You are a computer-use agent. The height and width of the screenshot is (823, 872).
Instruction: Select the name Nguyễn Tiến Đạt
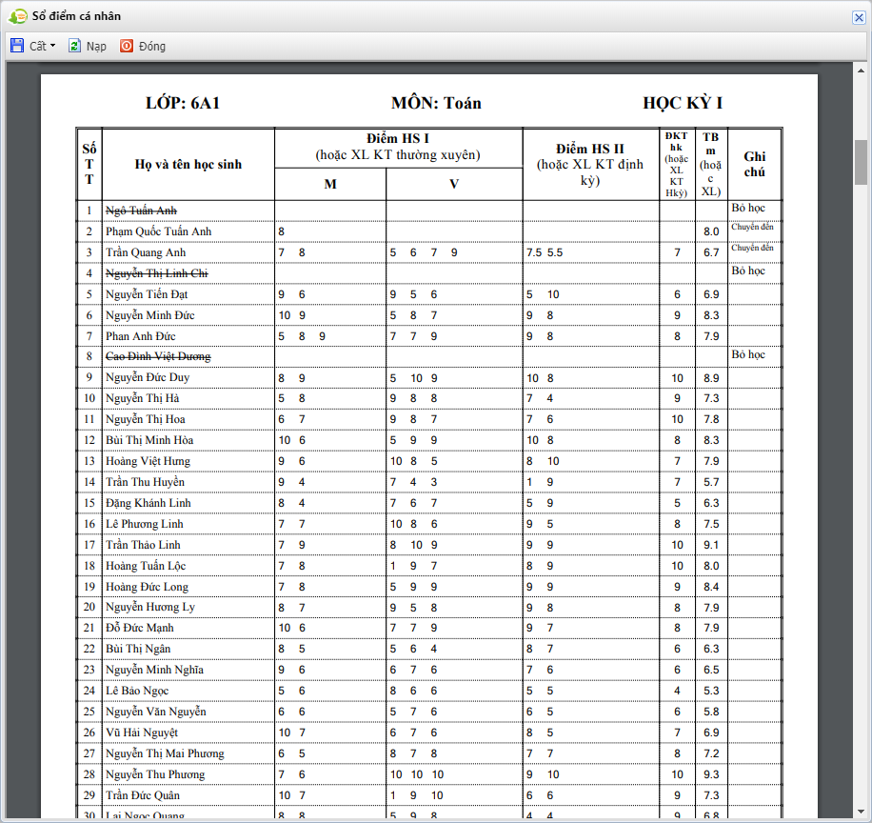point(147,294)
